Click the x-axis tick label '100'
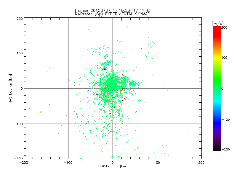The image size is (237, 177). (x=157, y=163)
